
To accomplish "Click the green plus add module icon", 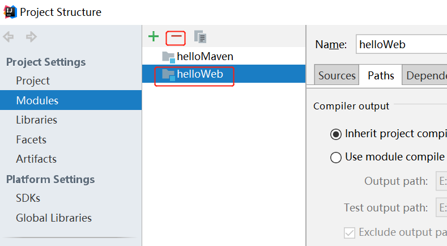I will [x=153, y=37].
